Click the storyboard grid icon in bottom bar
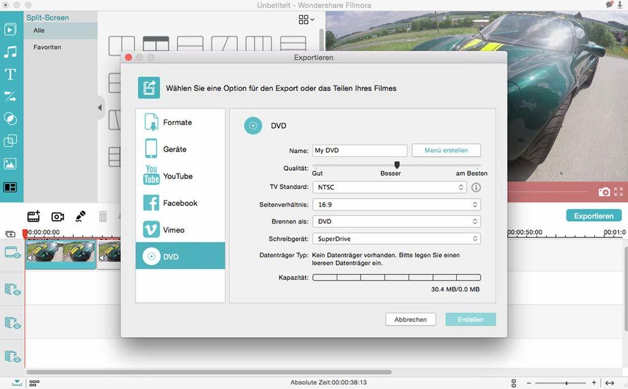The height and width of the screenshot is (389, 628). [x=34, y=383]
